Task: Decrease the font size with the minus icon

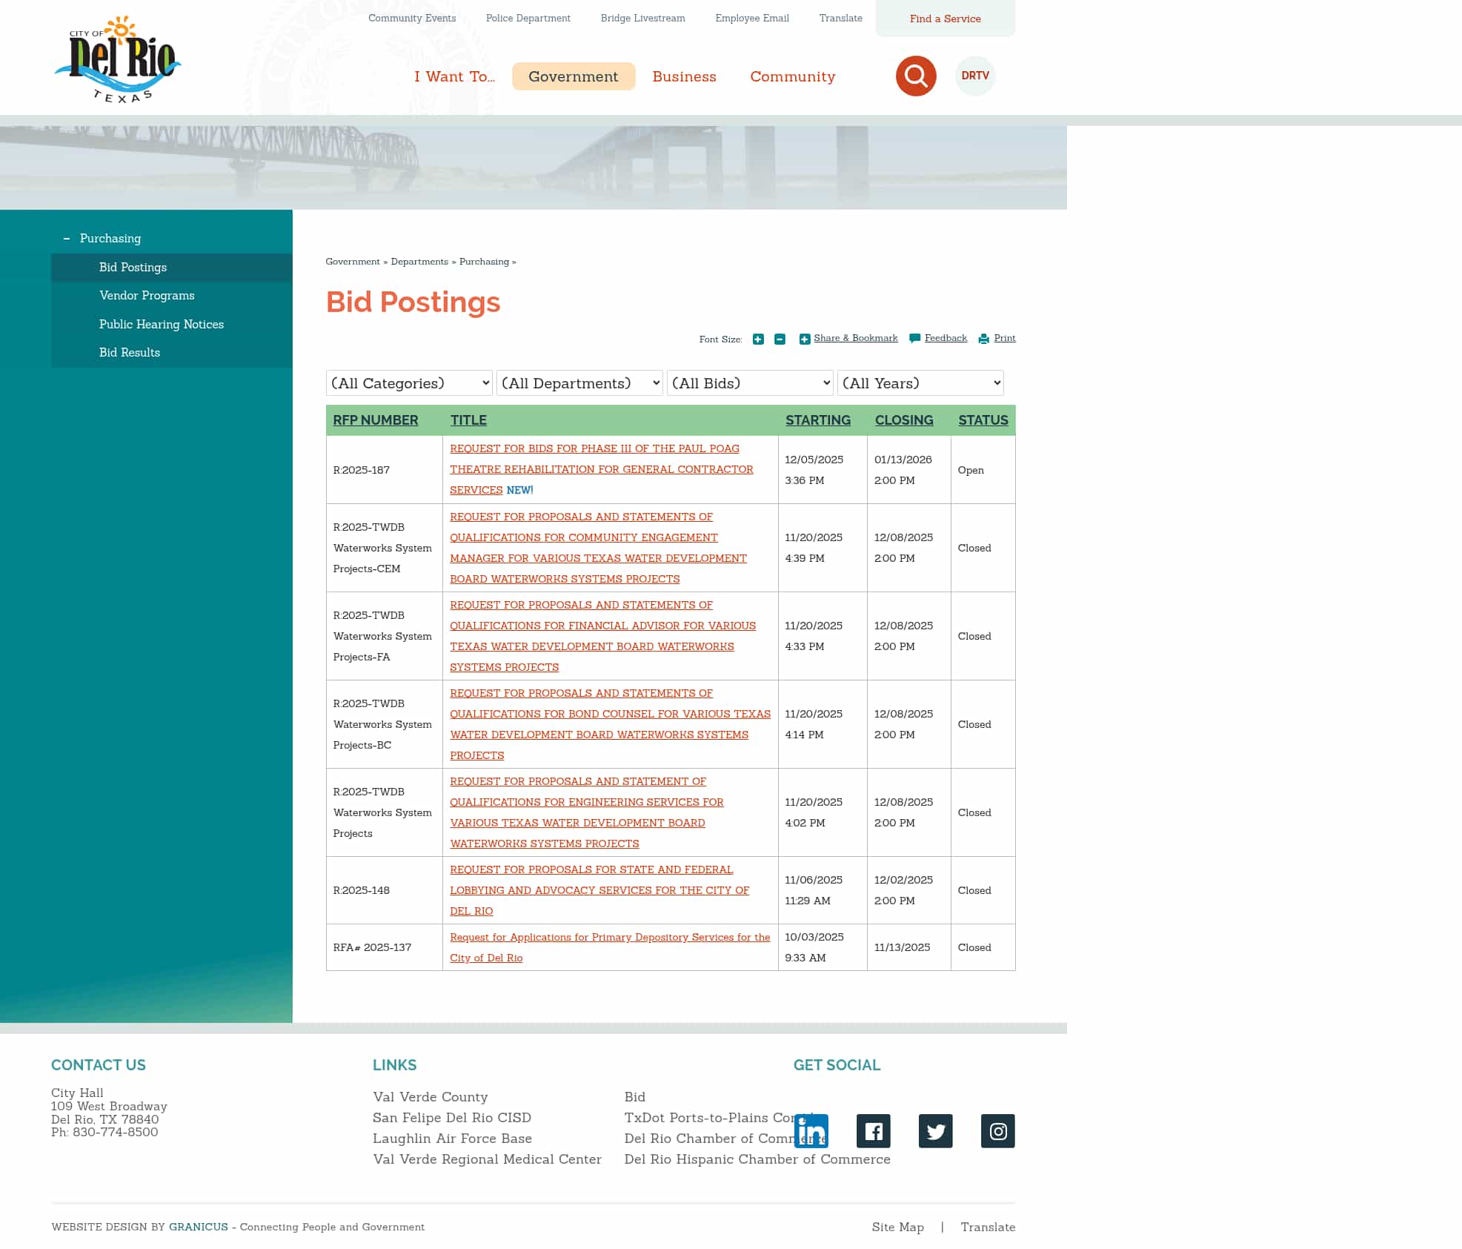Action: point(779,338)
